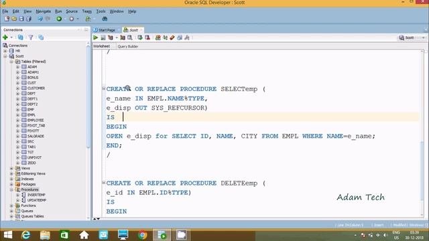Expand the Functions node
Viewport: 429px width, 241px height.
pos(11,206)
